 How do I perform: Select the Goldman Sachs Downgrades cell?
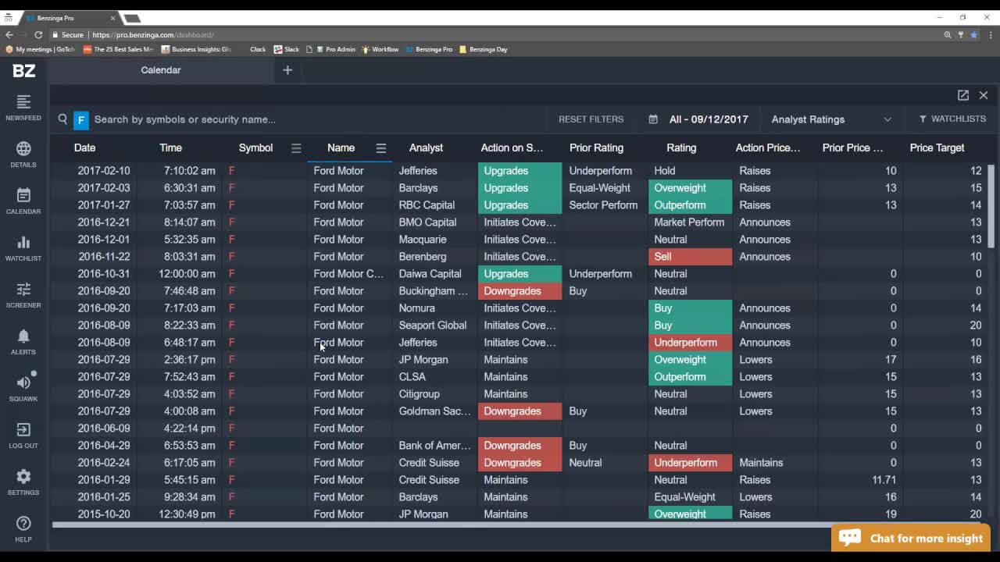[520, 411]
